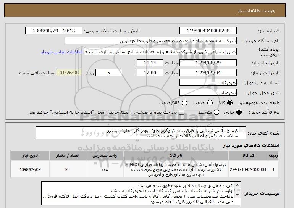Viewport: 294px width, 208px height.
Task: Click the ایجاد کننده درخواست field
Action: [160, 52]
